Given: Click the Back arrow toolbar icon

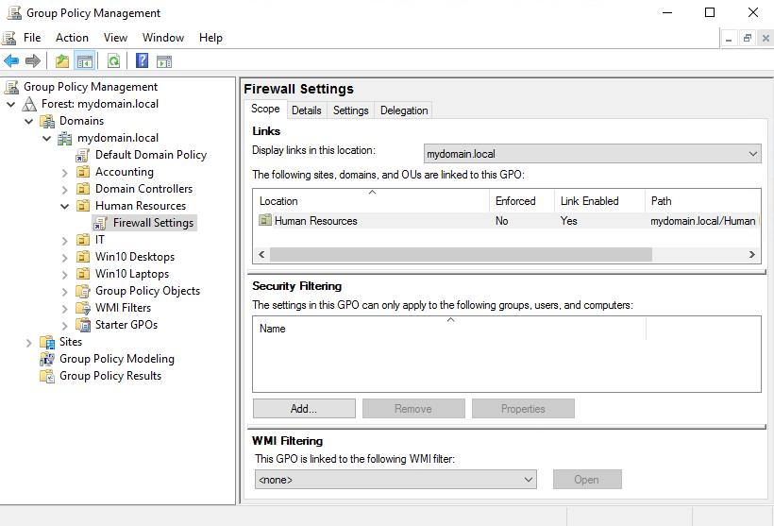Looking at the screenshot, I should tap(11, 61).
